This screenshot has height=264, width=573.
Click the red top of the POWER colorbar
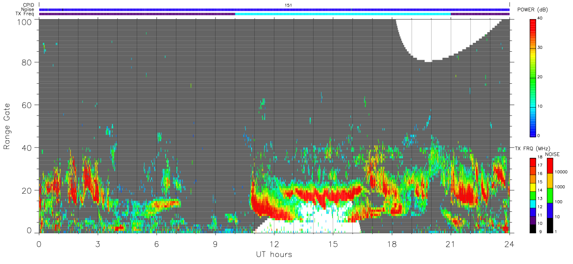(533, 24)
